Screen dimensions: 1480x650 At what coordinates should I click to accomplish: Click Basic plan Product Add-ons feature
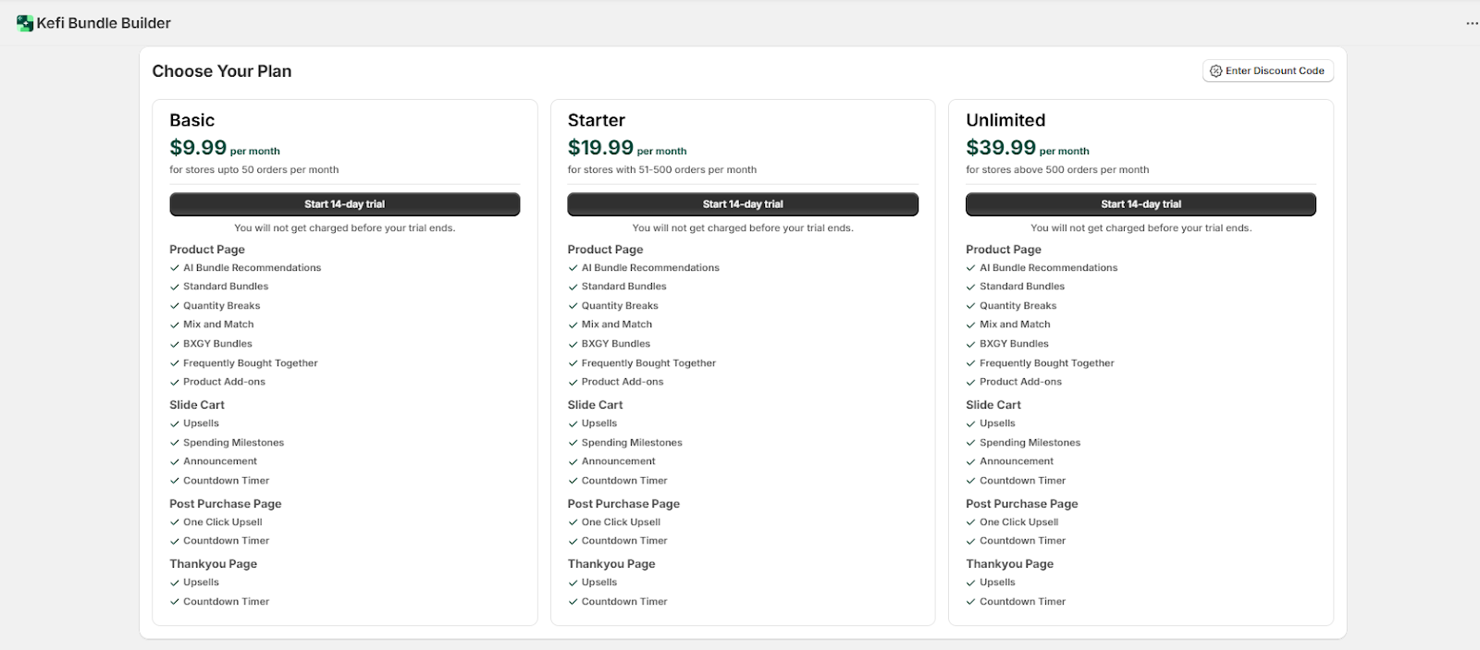(x=224, y=382)
